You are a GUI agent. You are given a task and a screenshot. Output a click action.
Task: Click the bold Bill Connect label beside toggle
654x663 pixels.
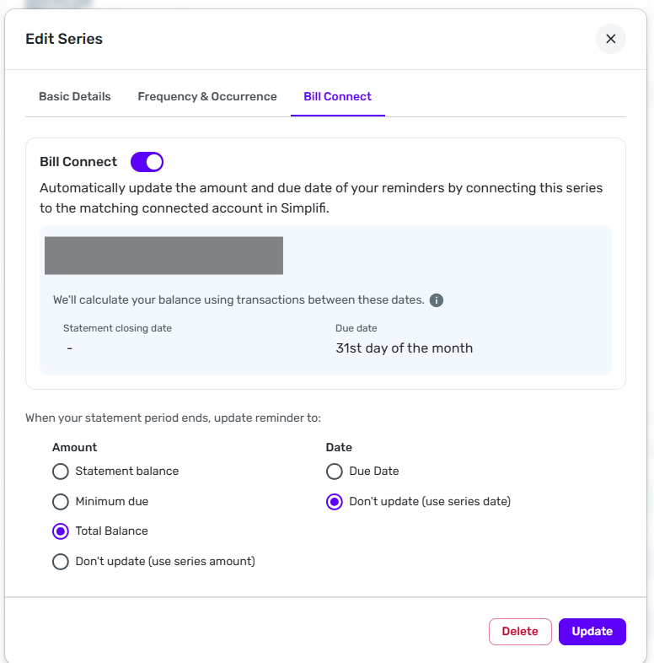coord(78,162)
